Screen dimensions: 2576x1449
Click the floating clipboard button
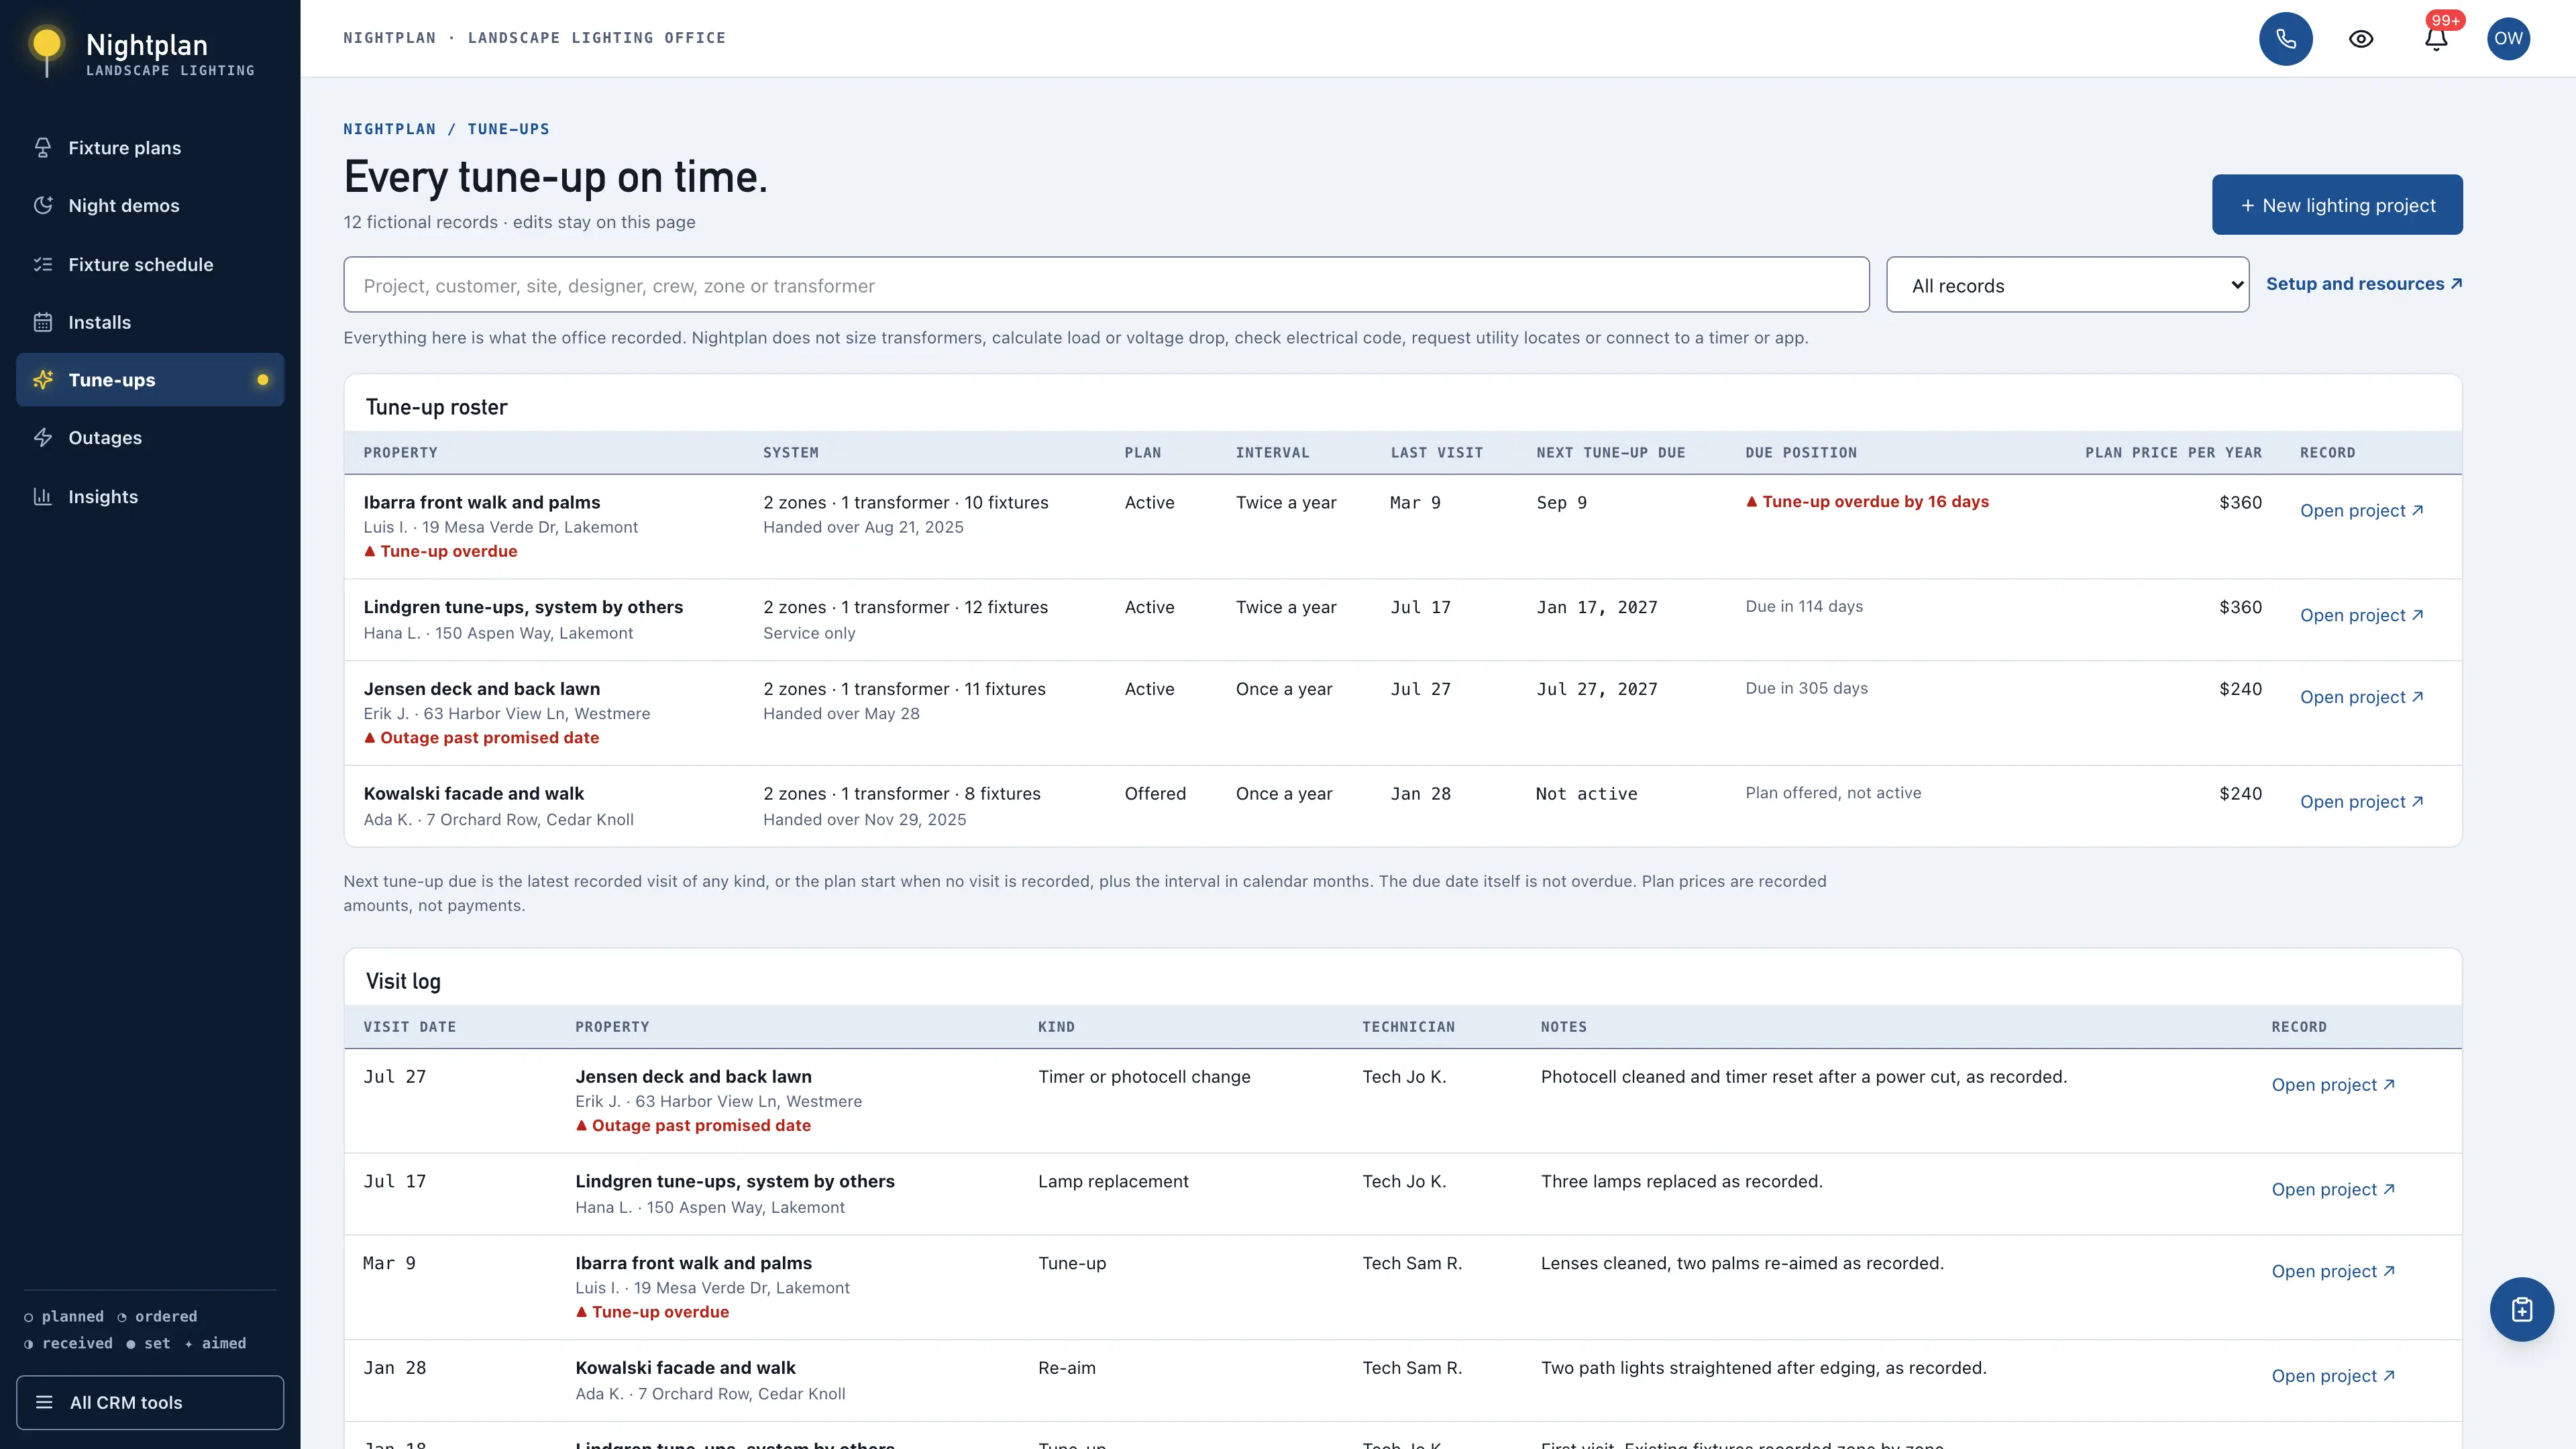tap(2521, 1310)
